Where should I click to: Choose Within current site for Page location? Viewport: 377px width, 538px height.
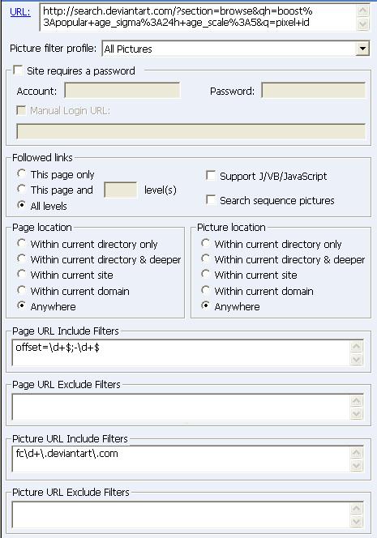pos(22,274)
